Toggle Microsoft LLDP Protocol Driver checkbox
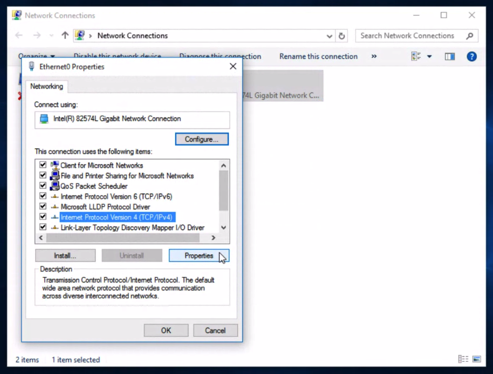Viewport: 493px width, 374px height. (x=43, y=206)
